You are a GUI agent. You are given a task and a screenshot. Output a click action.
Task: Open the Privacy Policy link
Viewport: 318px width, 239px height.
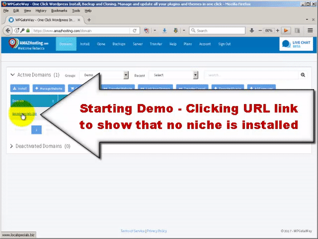point(157,231)
